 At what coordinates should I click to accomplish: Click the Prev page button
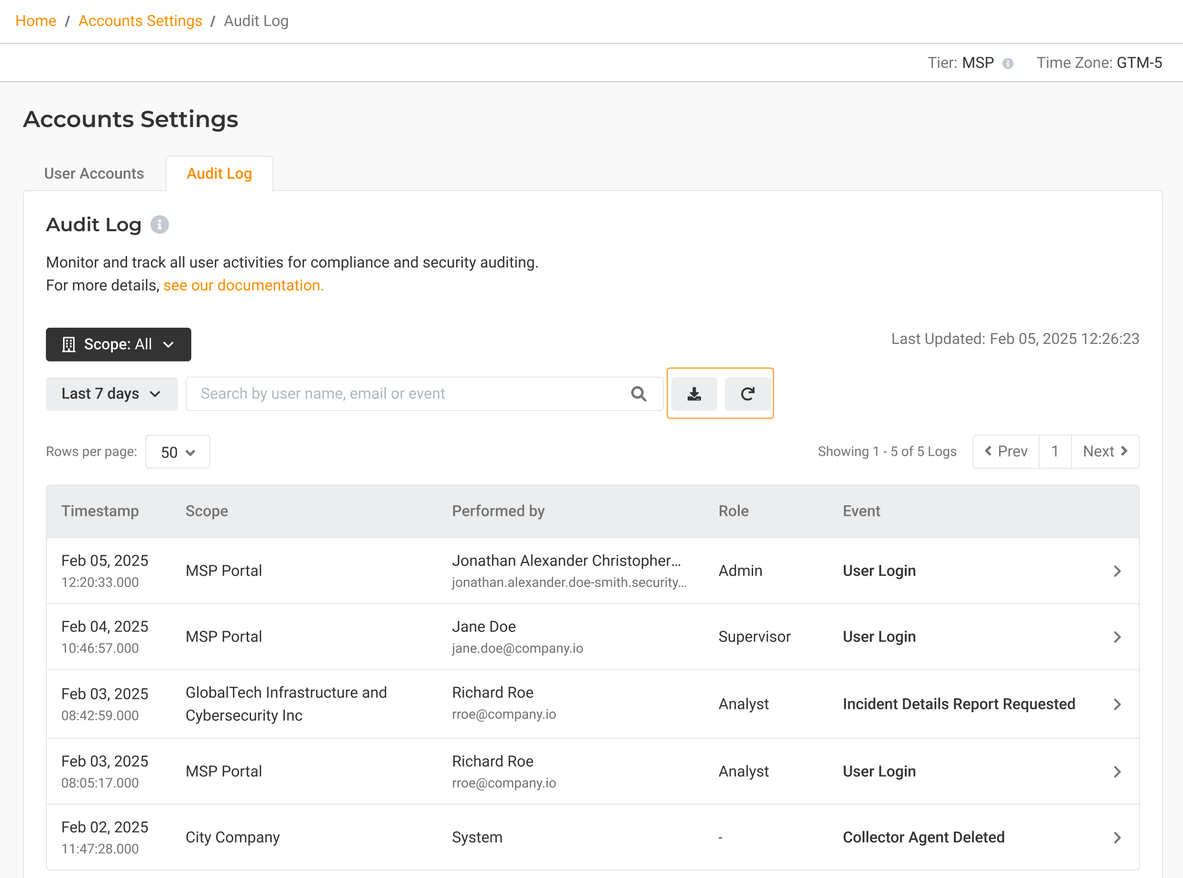1006,452
